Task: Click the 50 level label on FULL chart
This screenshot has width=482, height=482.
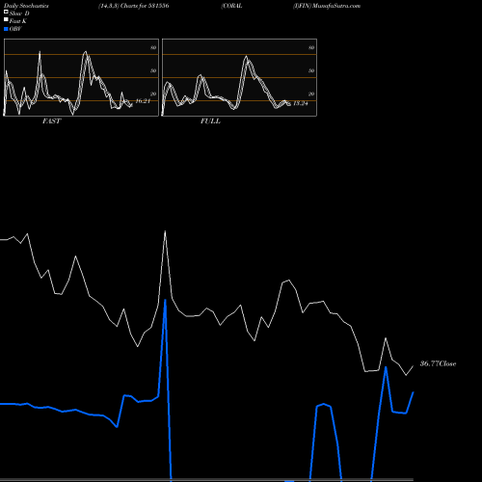Action: click(311, 70)
